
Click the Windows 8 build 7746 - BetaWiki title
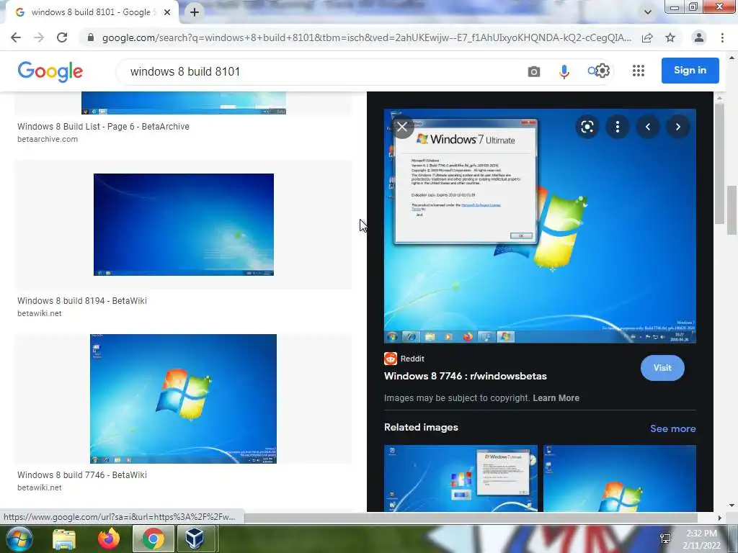click(x=82, y=475)
